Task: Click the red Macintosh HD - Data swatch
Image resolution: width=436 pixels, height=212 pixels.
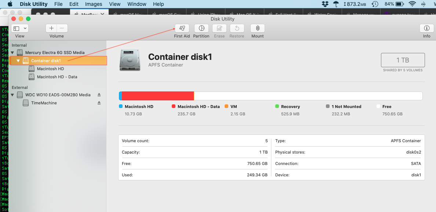Action: point(174,106)
